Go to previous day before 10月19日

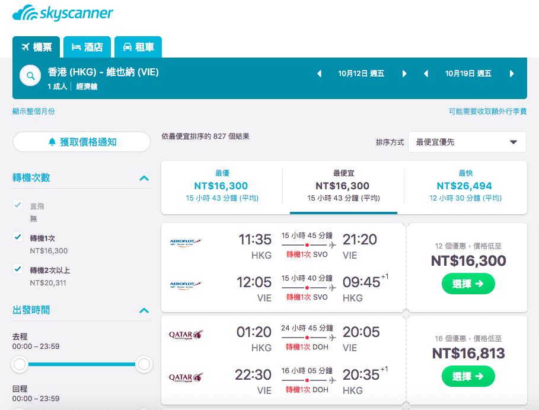click(426, 74)
